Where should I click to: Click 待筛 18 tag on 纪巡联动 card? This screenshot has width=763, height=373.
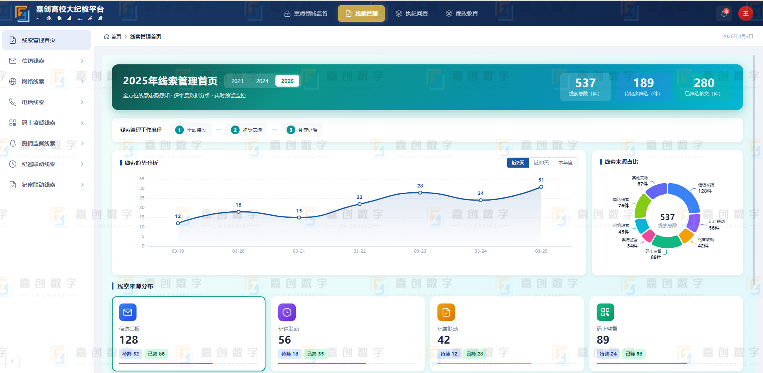tap(290, 354)
